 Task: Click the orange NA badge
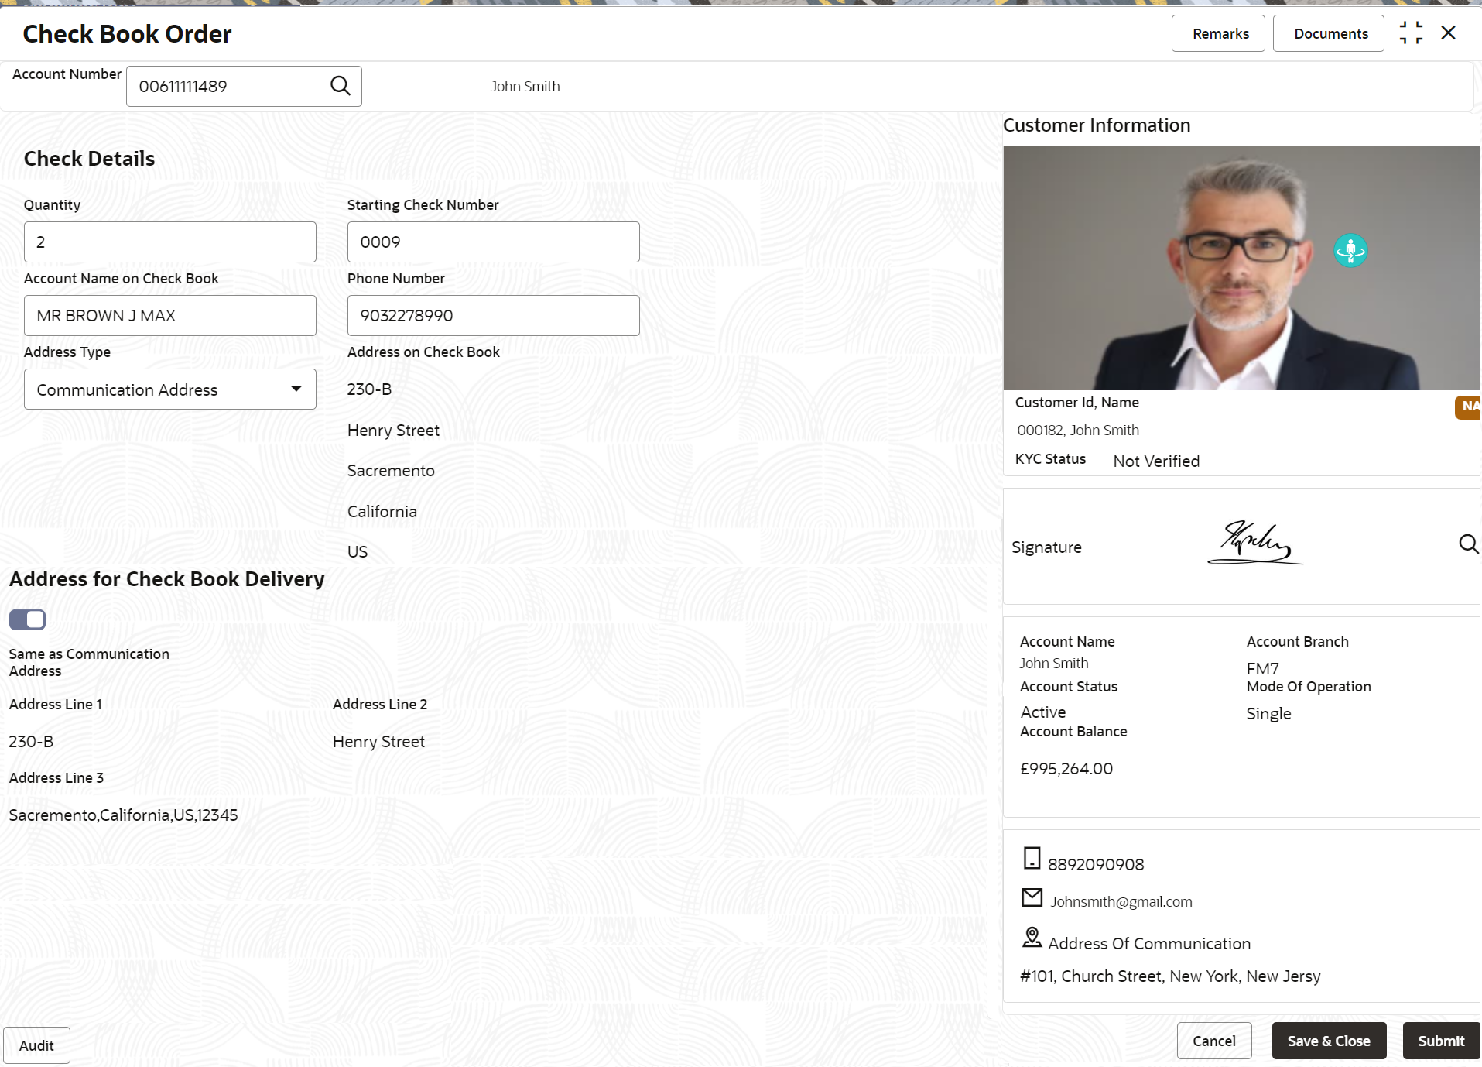pyautogui.click(x=1468, y=407)
